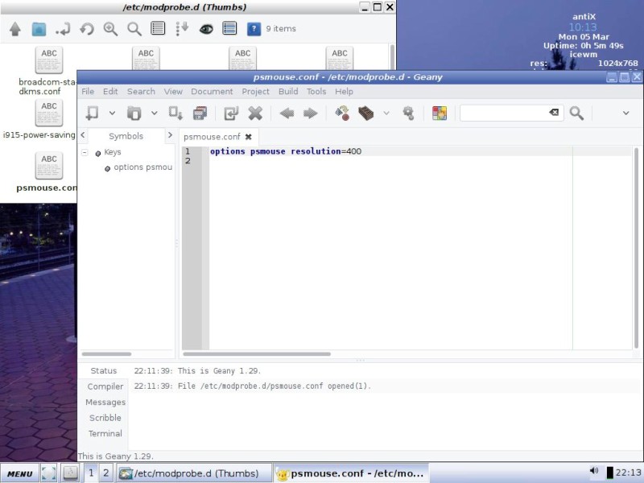
Task: Switch to the Status message tab
Action: [104, 371]
